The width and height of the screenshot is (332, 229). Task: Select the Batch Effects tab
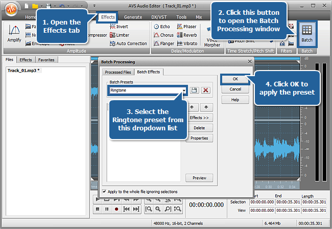(149, 72)
